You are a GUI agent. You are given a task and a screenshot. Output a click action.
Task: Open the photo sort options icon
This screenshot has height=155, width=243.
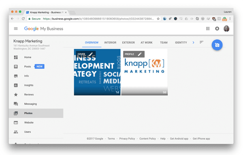pos(201,42)
